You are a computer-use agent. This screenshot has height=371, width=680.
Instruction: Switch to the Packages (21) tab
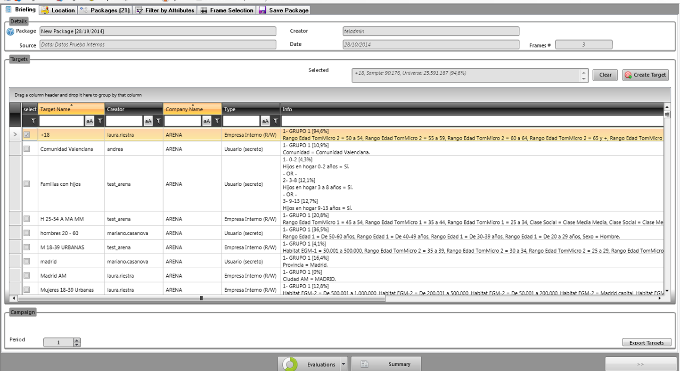[x=105, y=10]
